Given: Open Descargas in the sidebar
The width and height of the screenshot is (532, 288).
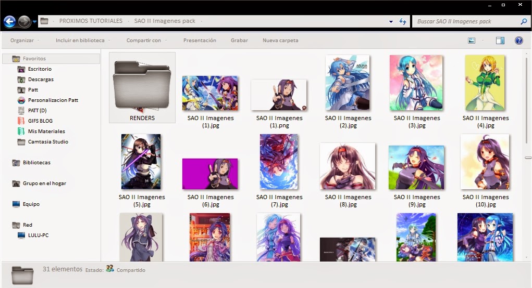Looking at the screenshot, I should coord(41,80).
